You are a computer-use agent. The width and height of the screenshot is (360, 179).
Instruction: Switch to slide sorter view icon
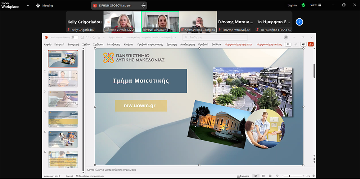tap(264, 176)
